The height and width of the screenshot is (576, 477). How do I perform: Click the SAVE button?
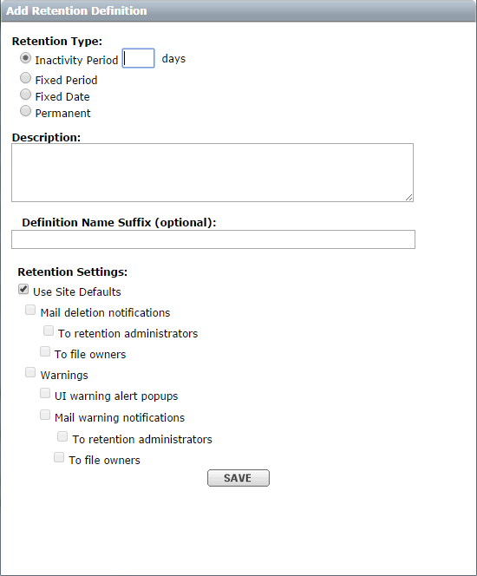pyautogui.click(x=238, y=478)
